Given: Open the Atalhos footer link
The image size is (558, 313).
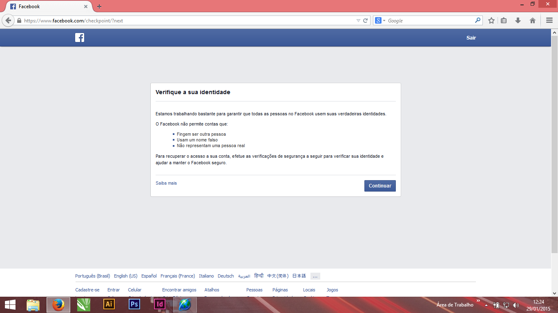Looking at the screenshot, I should (x=212, y=290).
